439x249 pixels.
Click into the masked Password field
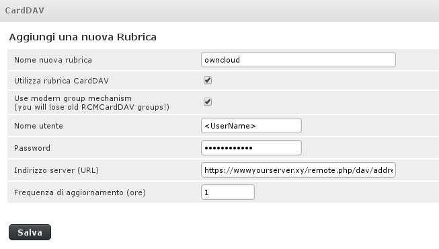(x=251, y=148)
